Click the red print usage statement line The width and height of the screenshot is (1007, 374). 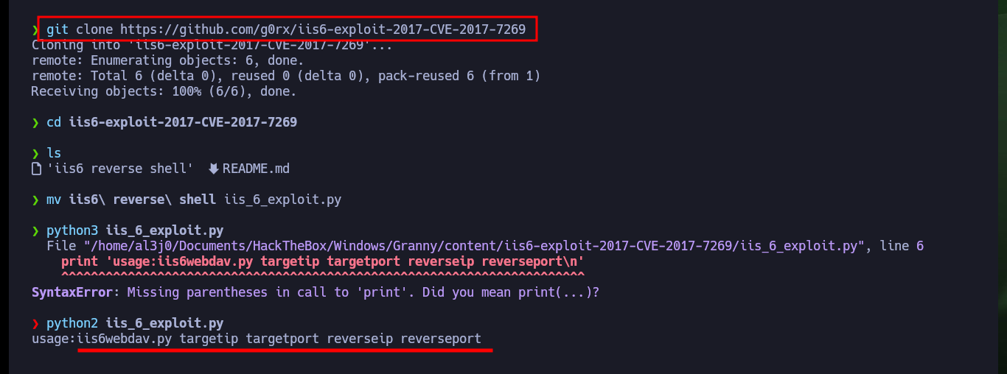[x=323, y=261]
